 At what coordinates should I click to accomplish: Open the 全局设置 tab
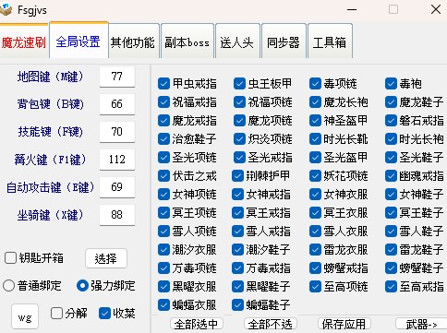click(79, 42)
